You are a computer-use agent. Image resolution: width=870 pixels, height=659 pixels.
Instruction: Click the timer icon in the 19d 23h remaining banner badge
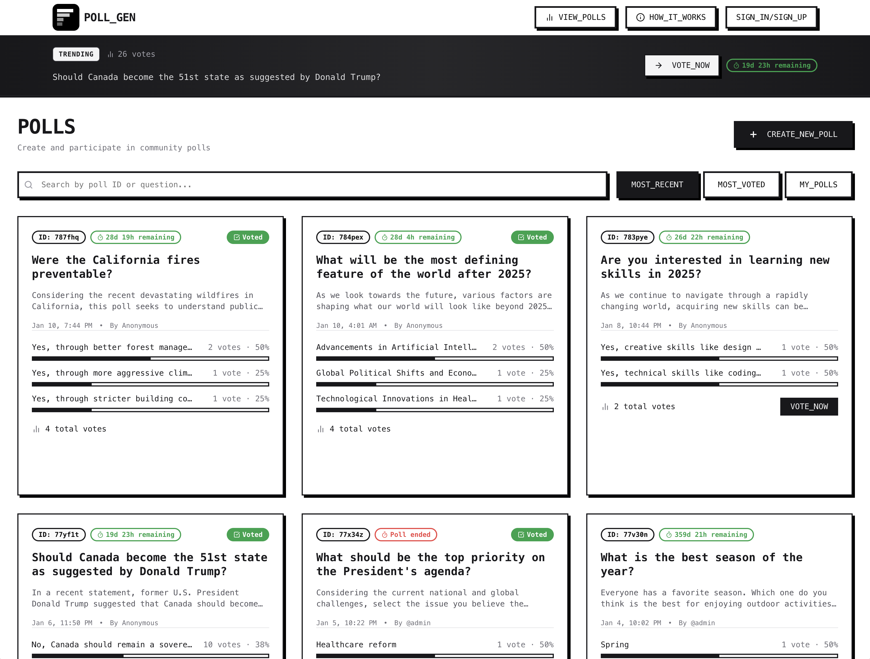[736, 66]
